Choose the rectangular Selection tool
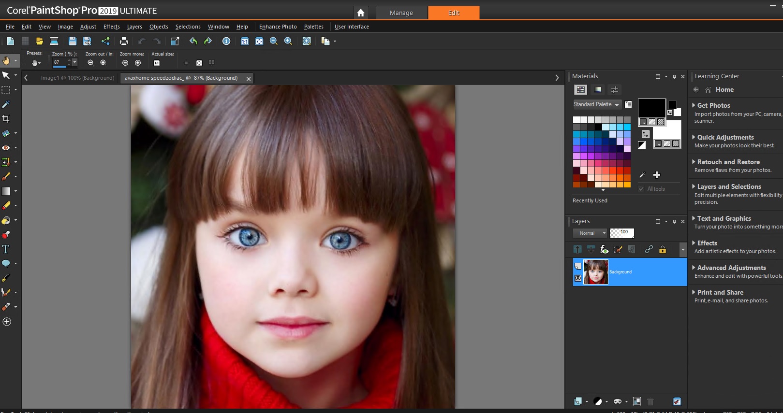Image resolution: width=783 pixels, height=413 pixels. point(6,90)
